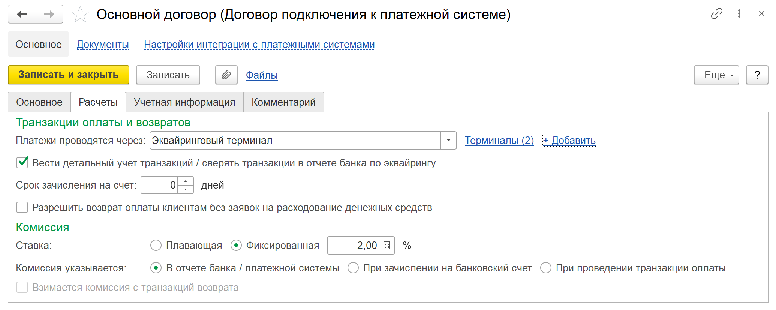Screen dimensions: 776x310
Task: Switch to Учетная информация tab
Action: pos(184,102)
